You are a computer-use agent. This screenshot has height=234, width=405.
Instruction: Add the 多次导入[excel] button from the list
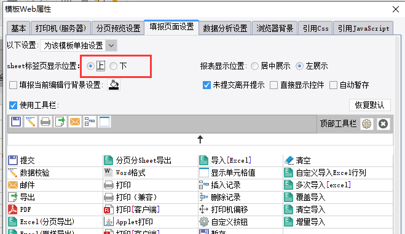pos(318,185)
